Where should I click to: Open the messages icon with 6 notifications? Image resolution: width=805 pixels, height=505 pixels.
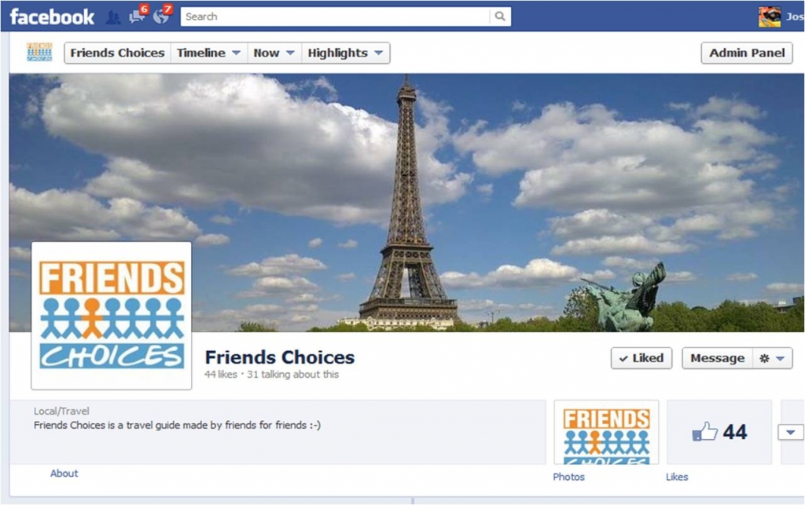(x=138, y=16)
